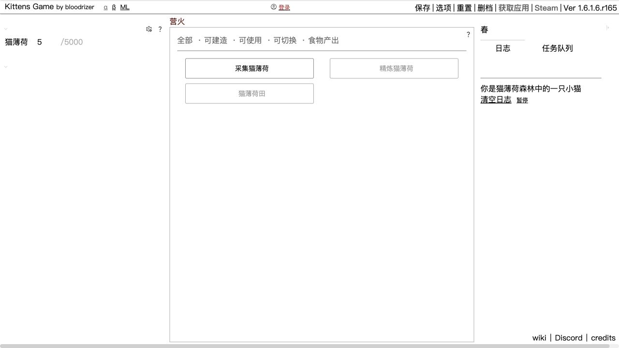Open the 任务队列 queue tab
The height and width of the screenshot is (348, 619).
(558, 48)
